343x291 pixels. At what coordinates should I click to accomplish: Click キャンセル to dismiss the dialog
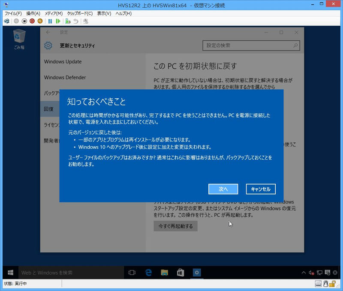pyautogui.click(x=261, y=189)
